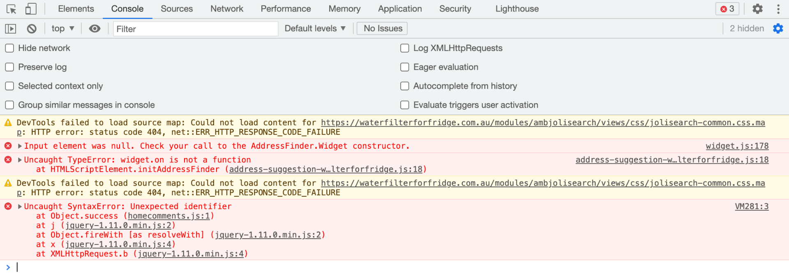Click the blue console settings gear
This screenshot has height=274, width=789.
[x=778, y=29]
